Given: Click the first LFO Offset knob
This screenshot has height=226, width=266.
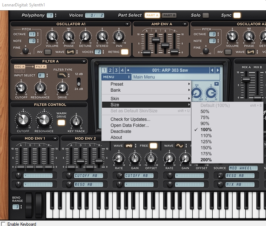Looking at the screenshot, I should click(x=151, y=159).
